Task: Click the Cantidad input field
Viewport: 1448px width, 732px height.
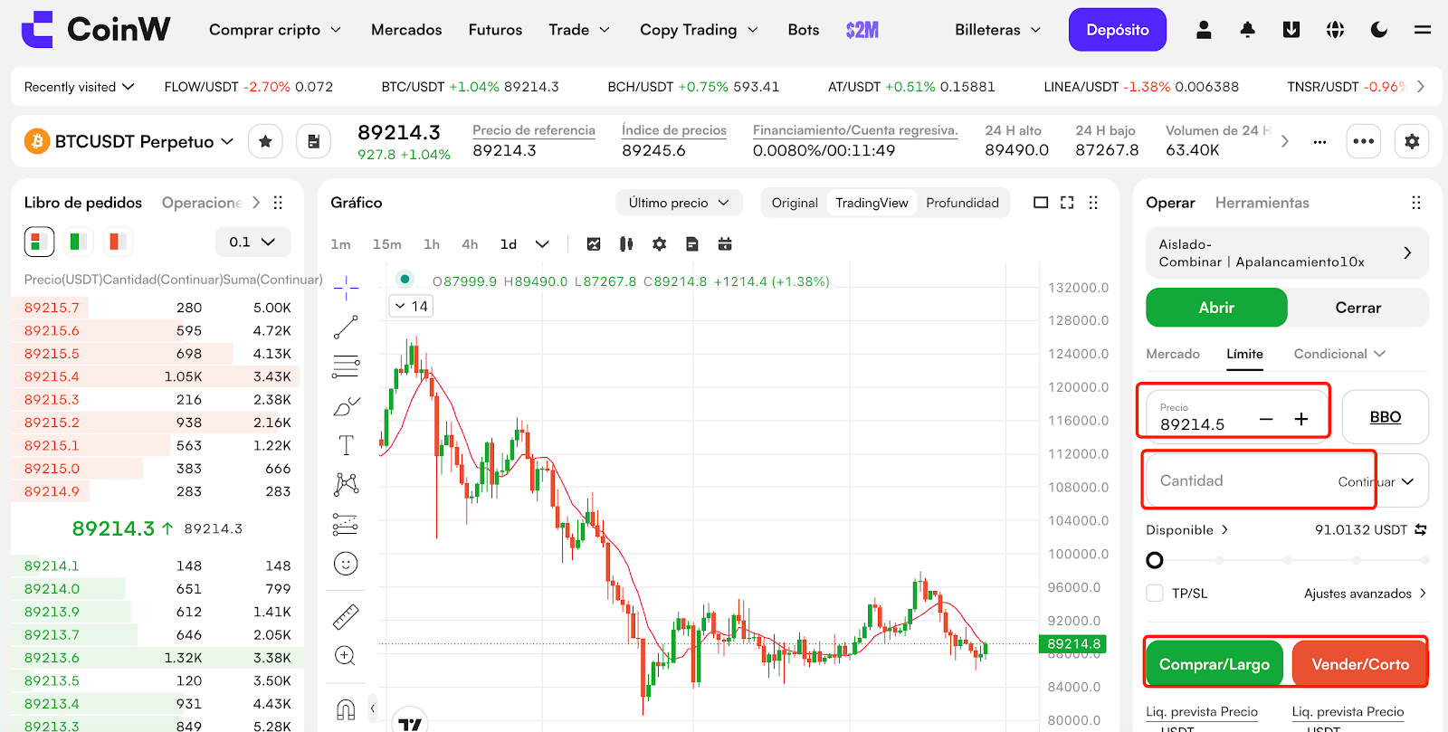Action: (x=1240, y=480)
